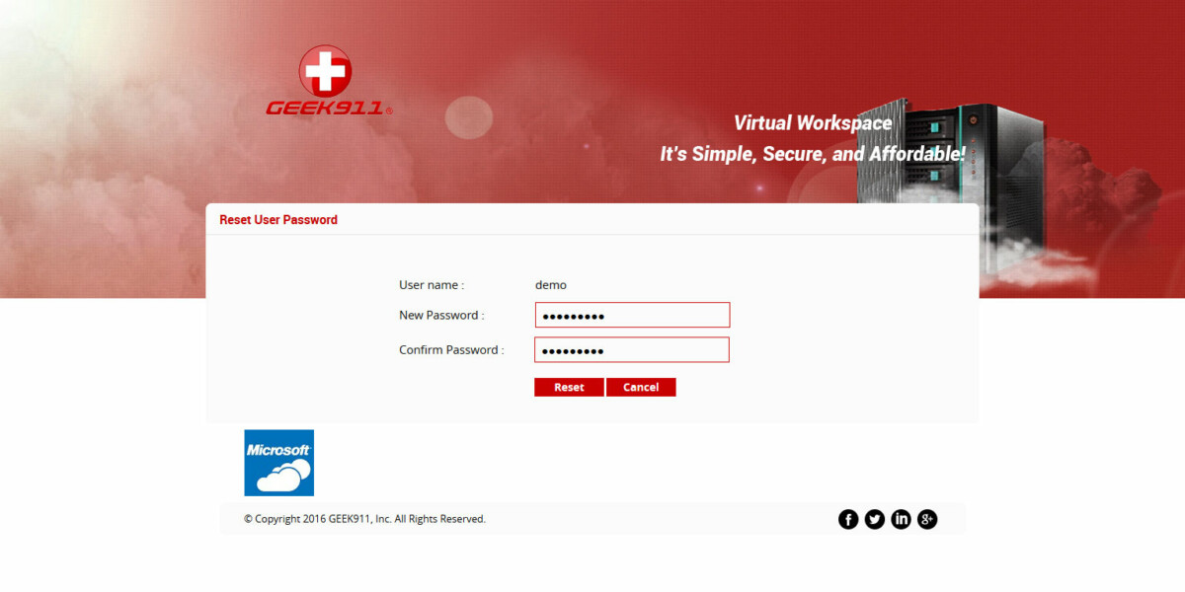
Task: Select the Google+ social icon
Action: click(927, 518)
